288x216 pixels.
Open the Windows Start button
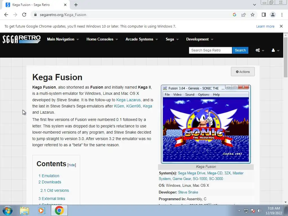(x=7, y=210)
